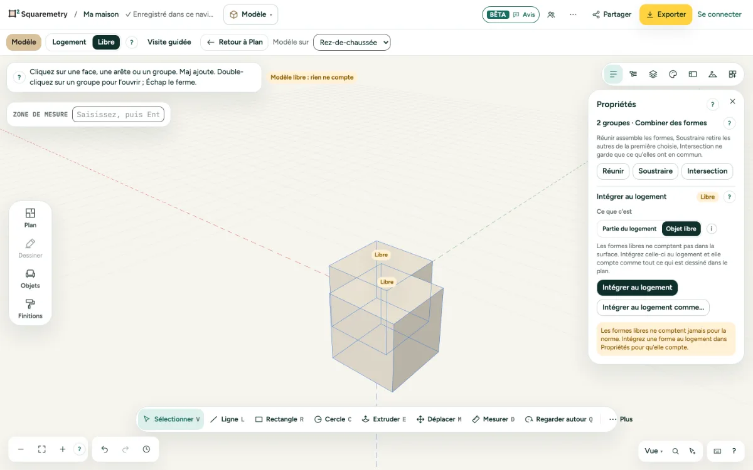The image size is (753, 470).
Task: Click the Exporter button
Action: pyautogui.click(x=666, y=14)
